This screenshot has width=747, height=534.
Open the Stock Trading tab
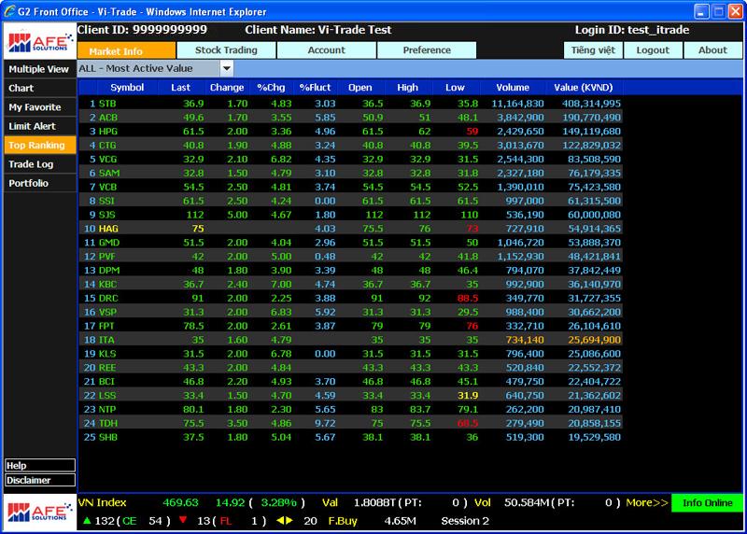click(226, 50)
